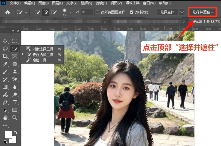Select the Crop tool
The width and height of the screenshot is (221, 146).
[5, 56]
